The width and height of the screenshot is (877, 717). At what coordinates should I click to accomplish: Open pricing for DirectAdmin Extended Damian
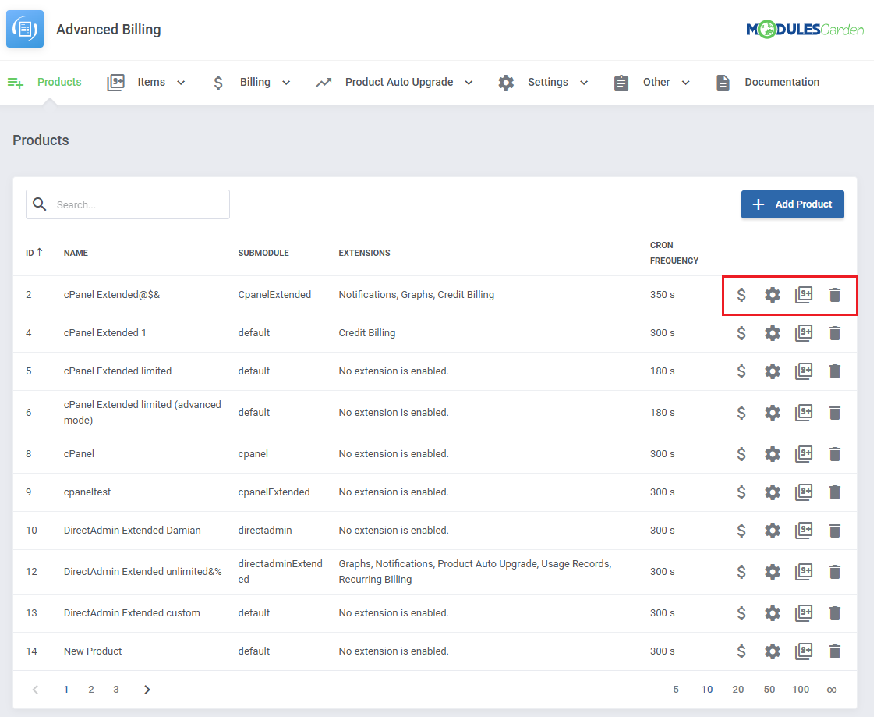741,530
